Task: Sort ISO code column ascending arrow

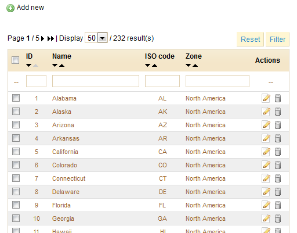Action: click(154, 66)
